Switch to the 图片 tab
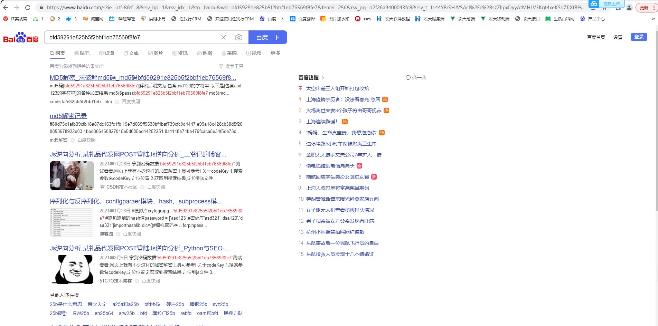 [x=156, y=53]
